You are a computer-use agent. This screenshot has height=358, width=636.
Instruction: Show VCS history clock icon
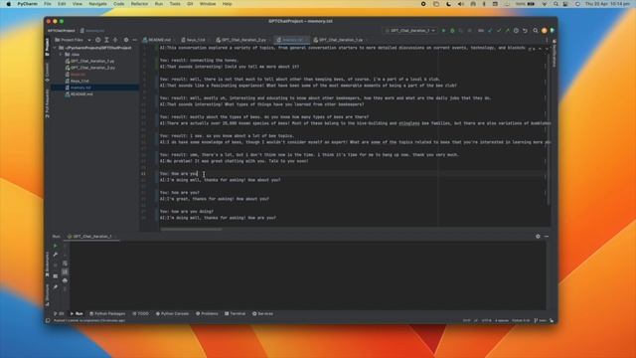tap(516, 31)
